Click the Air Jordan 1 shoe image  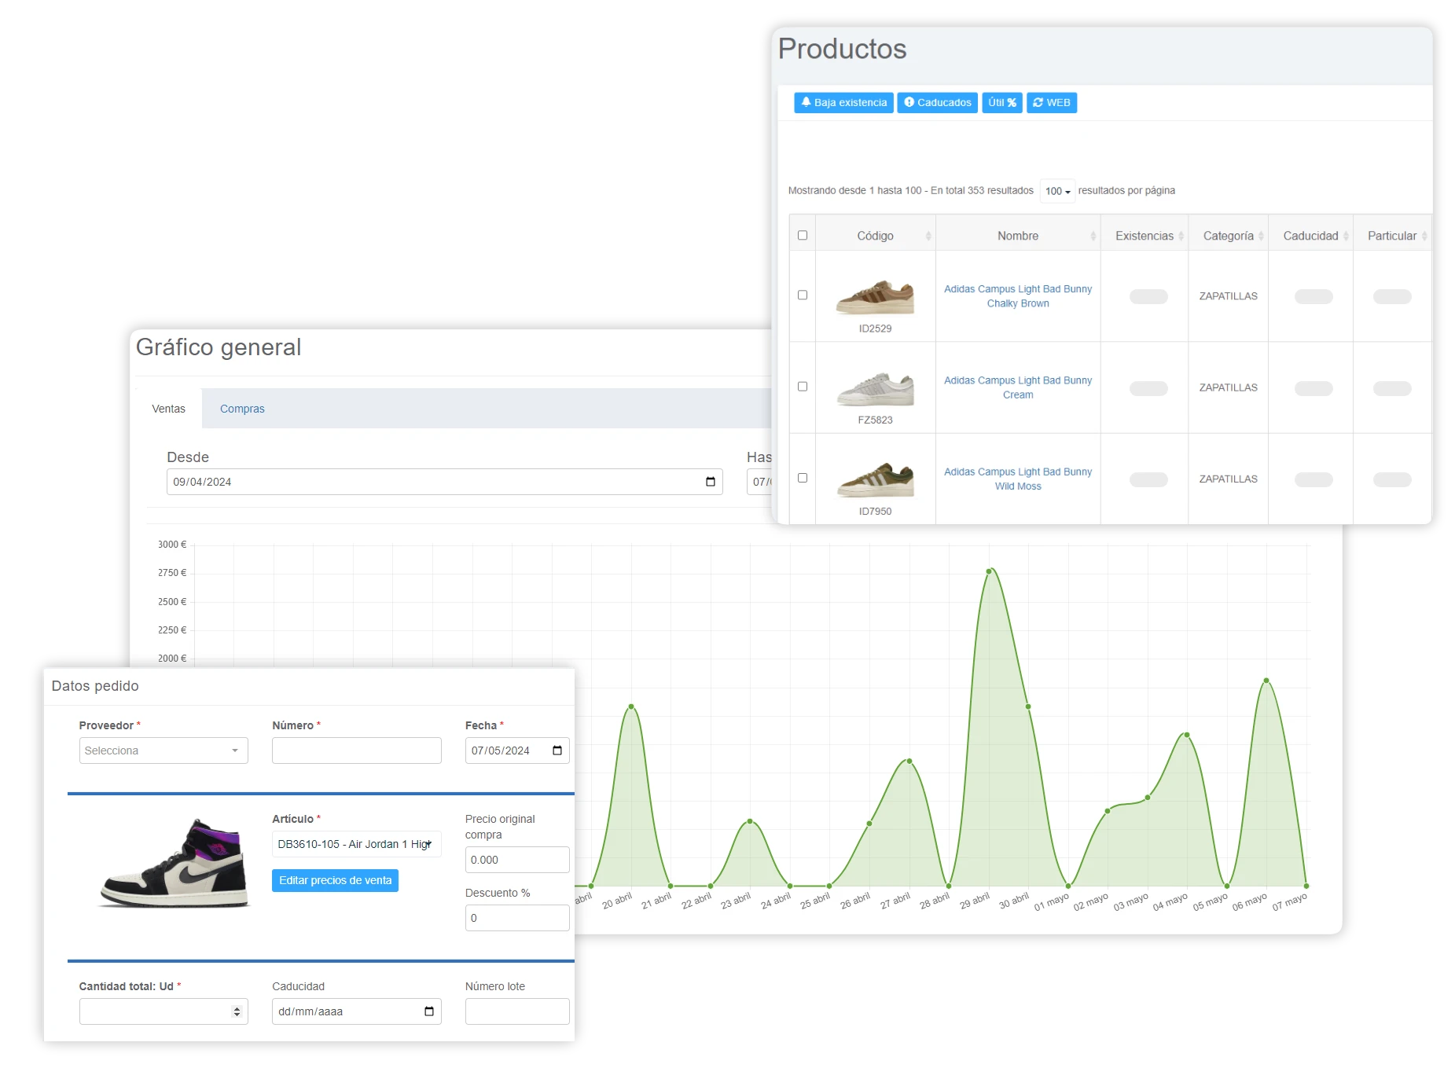tap(175, 863)
